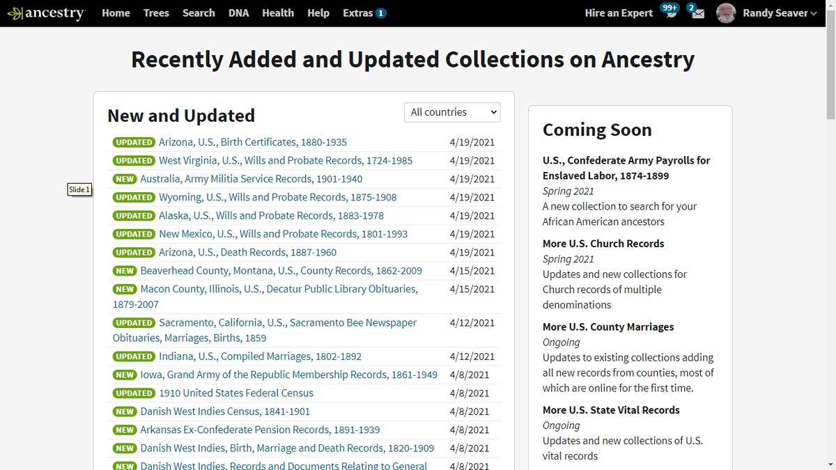Viewport: 836px width, 470px height.
Task: Open Alaska Wills and Probate Records link
Action: click(271, 216)
